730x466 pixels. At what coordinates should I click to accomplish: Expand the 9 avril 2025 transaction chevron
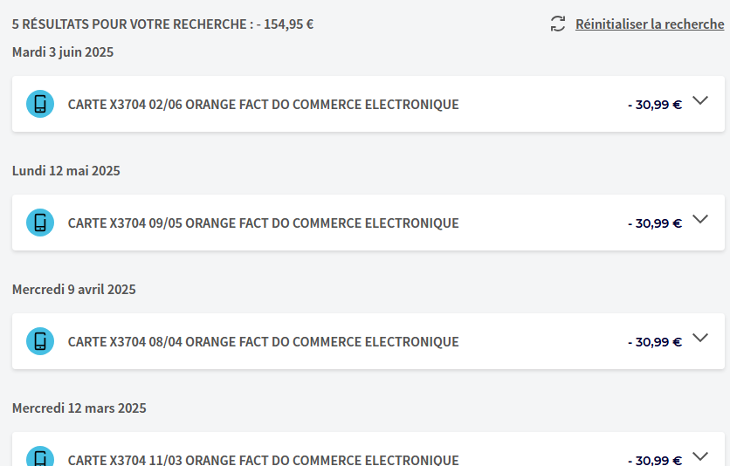(x=699, y=338)
